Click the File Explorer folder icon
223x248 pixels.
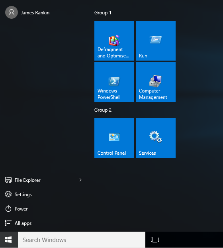coord(8,180)
